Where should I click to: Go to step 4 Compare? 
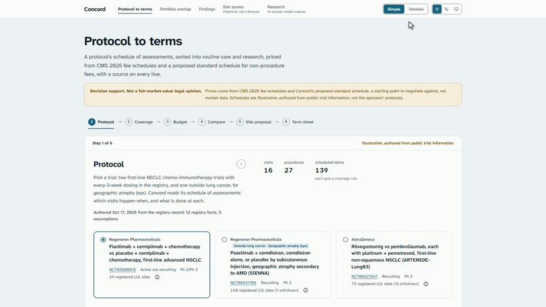tap(212, 122)
